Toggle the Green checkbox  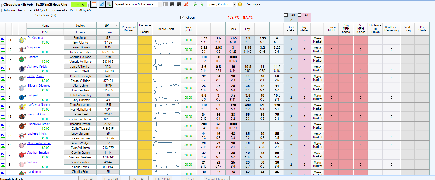[182, 18]
